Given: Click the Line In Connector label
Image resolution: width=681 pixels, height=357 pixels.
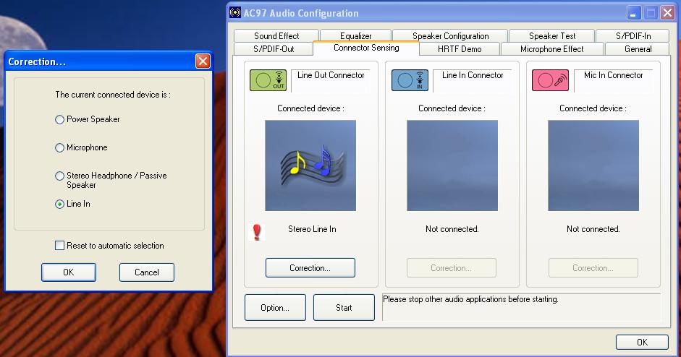Looking at the screenshot, I should [x=473, y=75].
